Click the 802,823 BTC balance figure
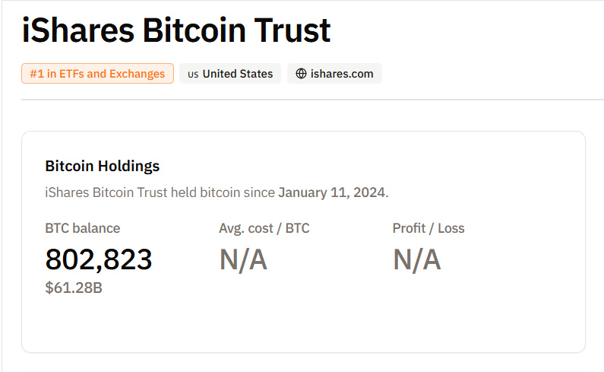Image resolution: width=604 pixels, height=372 pixels. coord(99,259)
